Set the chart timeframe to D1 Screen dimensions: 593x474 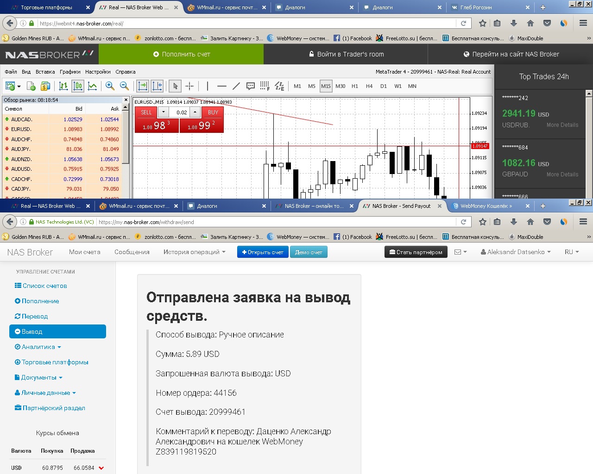pyautogui.click(x=384, y=86)
